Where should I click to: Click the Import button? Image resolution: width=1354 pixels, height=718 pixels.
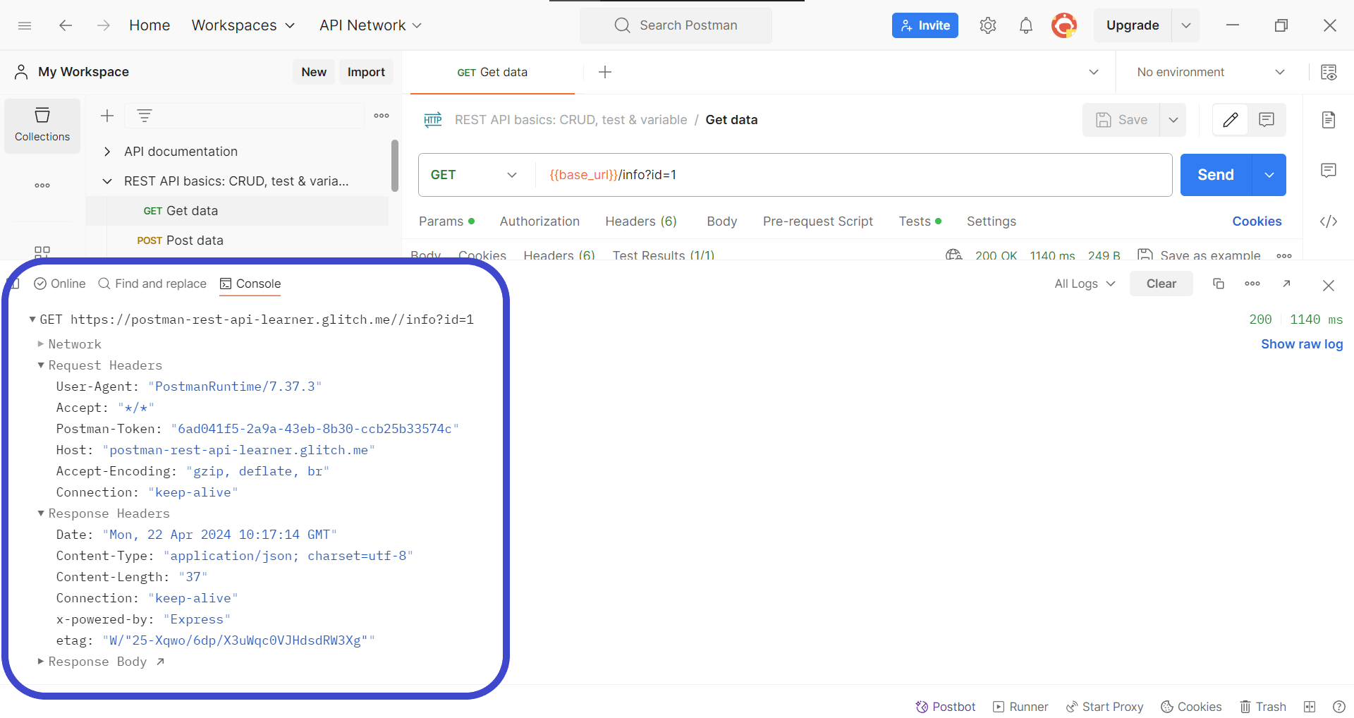(x=366, y=72)
